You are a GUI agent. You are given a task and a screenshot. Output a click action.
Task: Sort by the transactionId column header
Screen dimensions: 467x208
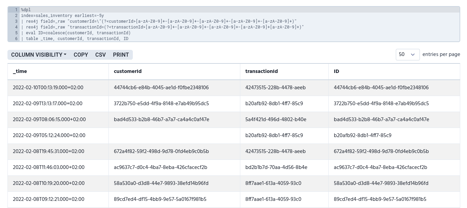point(262,72)
